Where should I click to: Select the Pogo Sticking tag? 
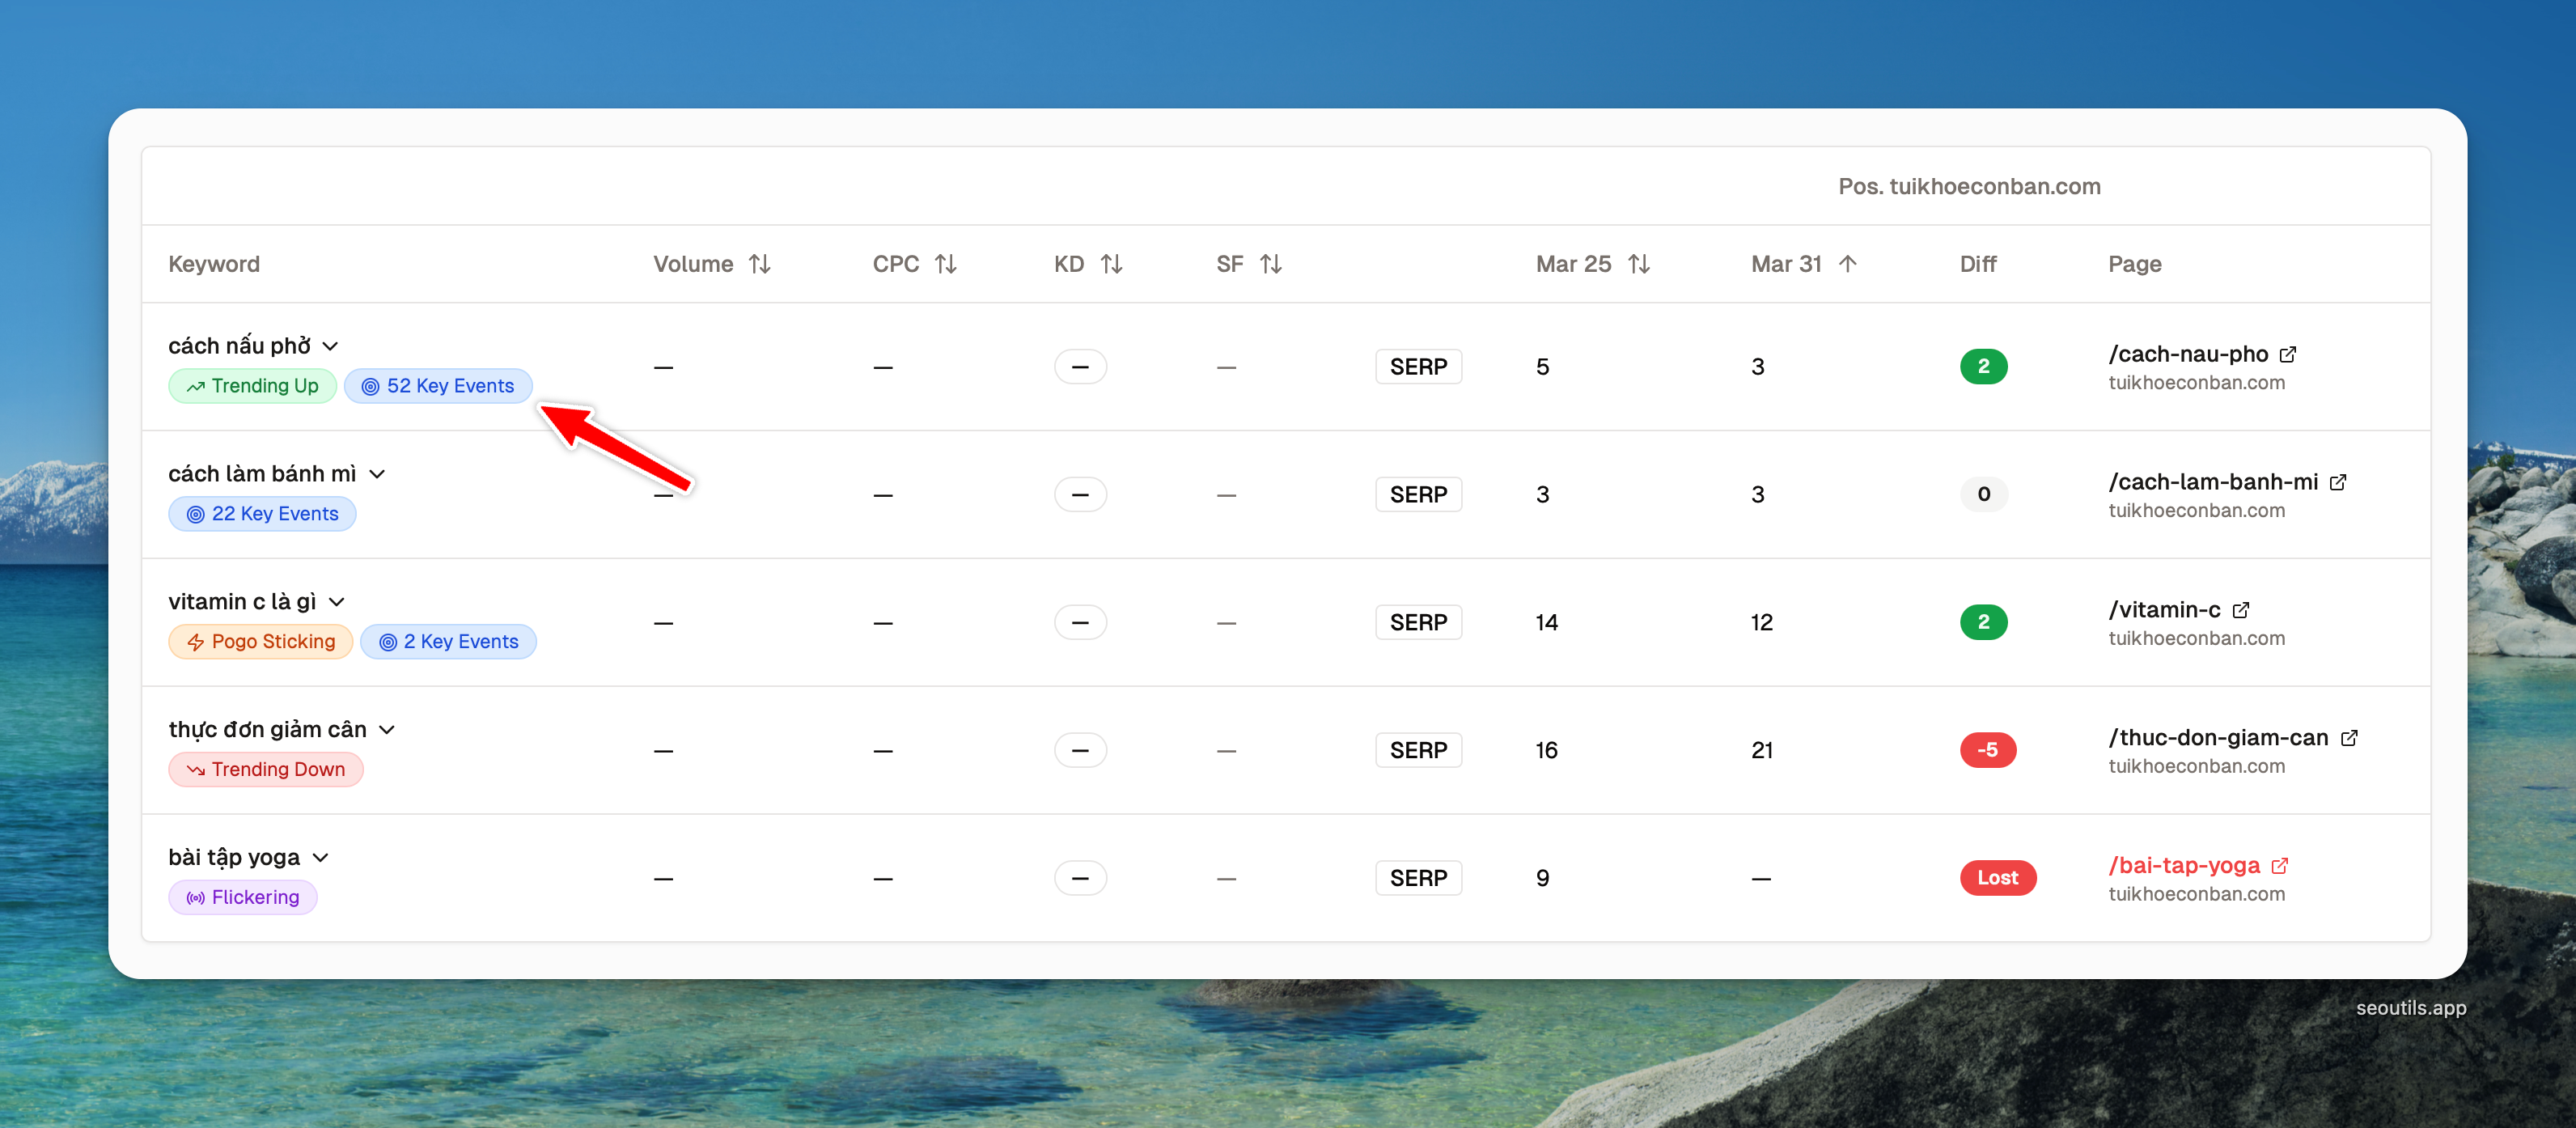(261, 642)
